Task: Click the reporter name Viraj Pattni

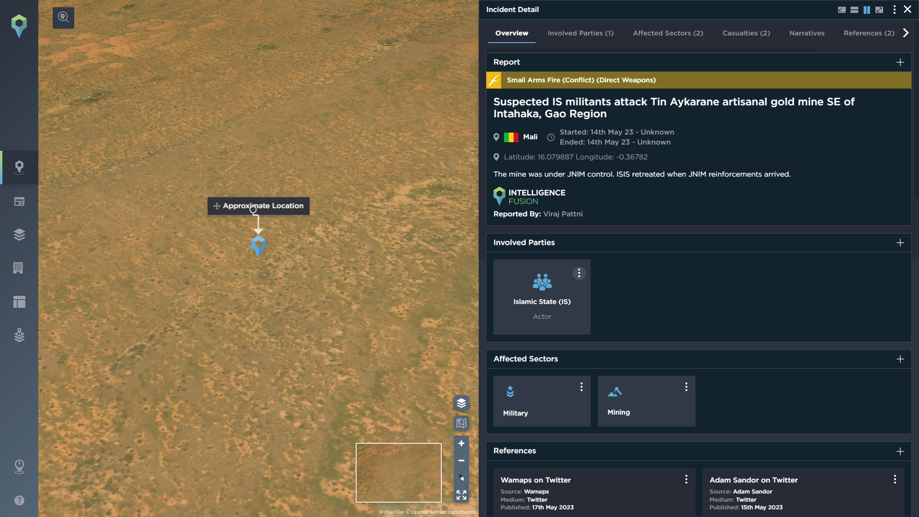Action: coord(563,214)
